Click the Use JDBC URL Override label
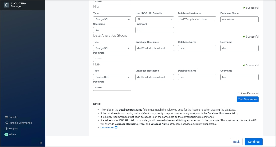The height and width of the screenshot is (147, 276). coord(149,13)
